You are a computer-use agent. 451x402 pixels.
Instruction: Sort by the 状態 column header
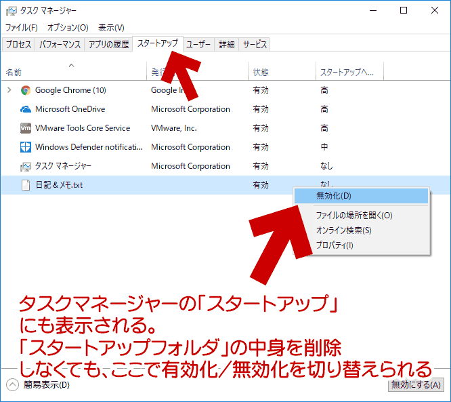(x=261, y=72)
